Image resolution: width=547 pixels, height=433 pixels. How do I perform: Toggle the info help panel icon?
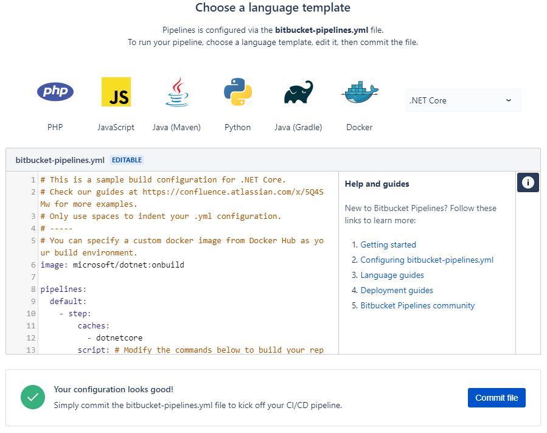528,182
